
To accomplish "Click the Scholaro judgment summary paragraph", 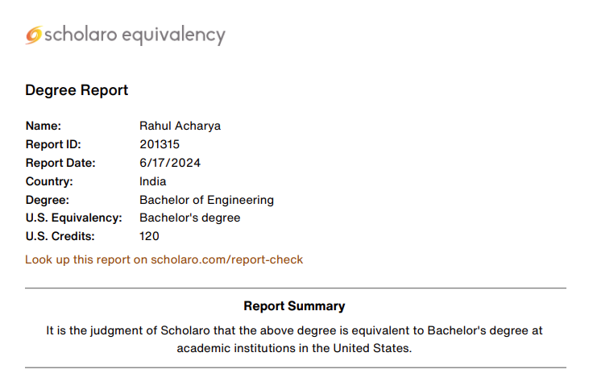I will 295,339.
